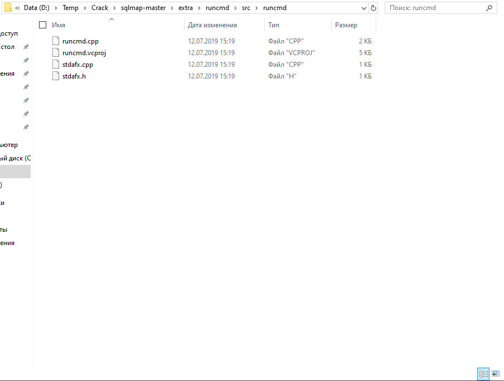Image resolution: width=504 pixels, height=381 pixels.
Task: Select the file name stdafx.cpp
Action: pos(77,65)
